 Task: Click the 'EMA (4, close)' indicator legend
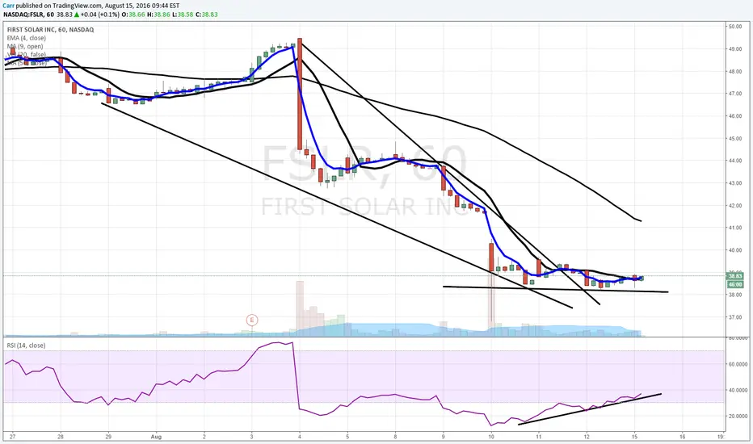point(27,38)
